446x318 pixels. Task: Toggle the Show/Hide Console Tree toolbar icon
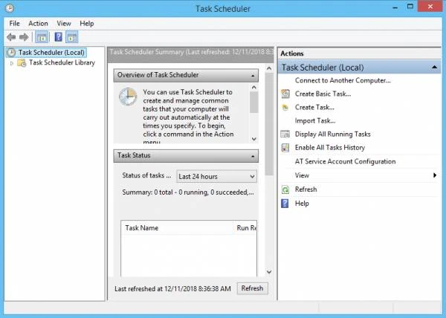pos(42,37)
